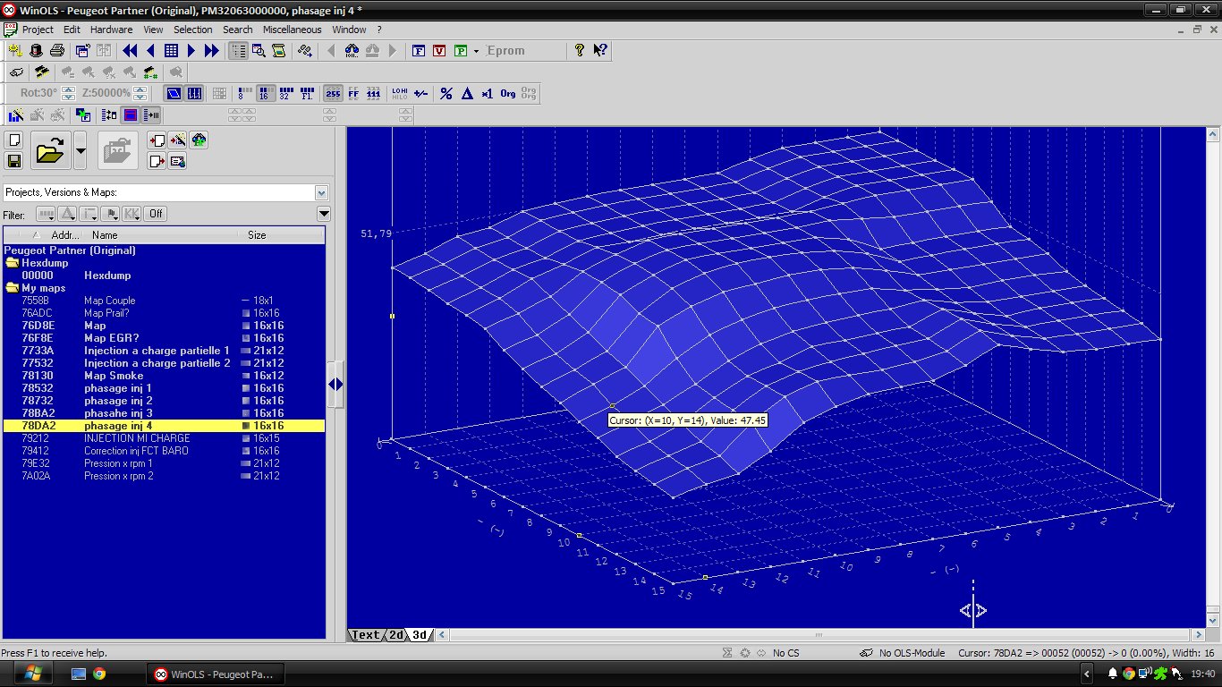Image resolution: width=1222 pixels, height=687 pixels.
Task: Open the filter options black arrow dropdown
Action: point(324,214)
